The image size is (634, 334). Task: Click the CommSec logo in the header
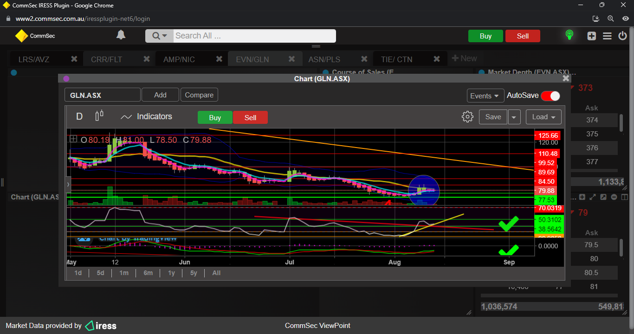point(35,36)
